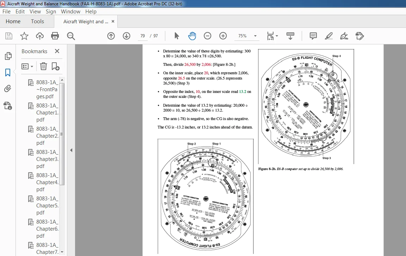The height and width of the screenshot is (256, 406).
Task: Click the Bookmarks panel title
Action: [x=35, y=51]
